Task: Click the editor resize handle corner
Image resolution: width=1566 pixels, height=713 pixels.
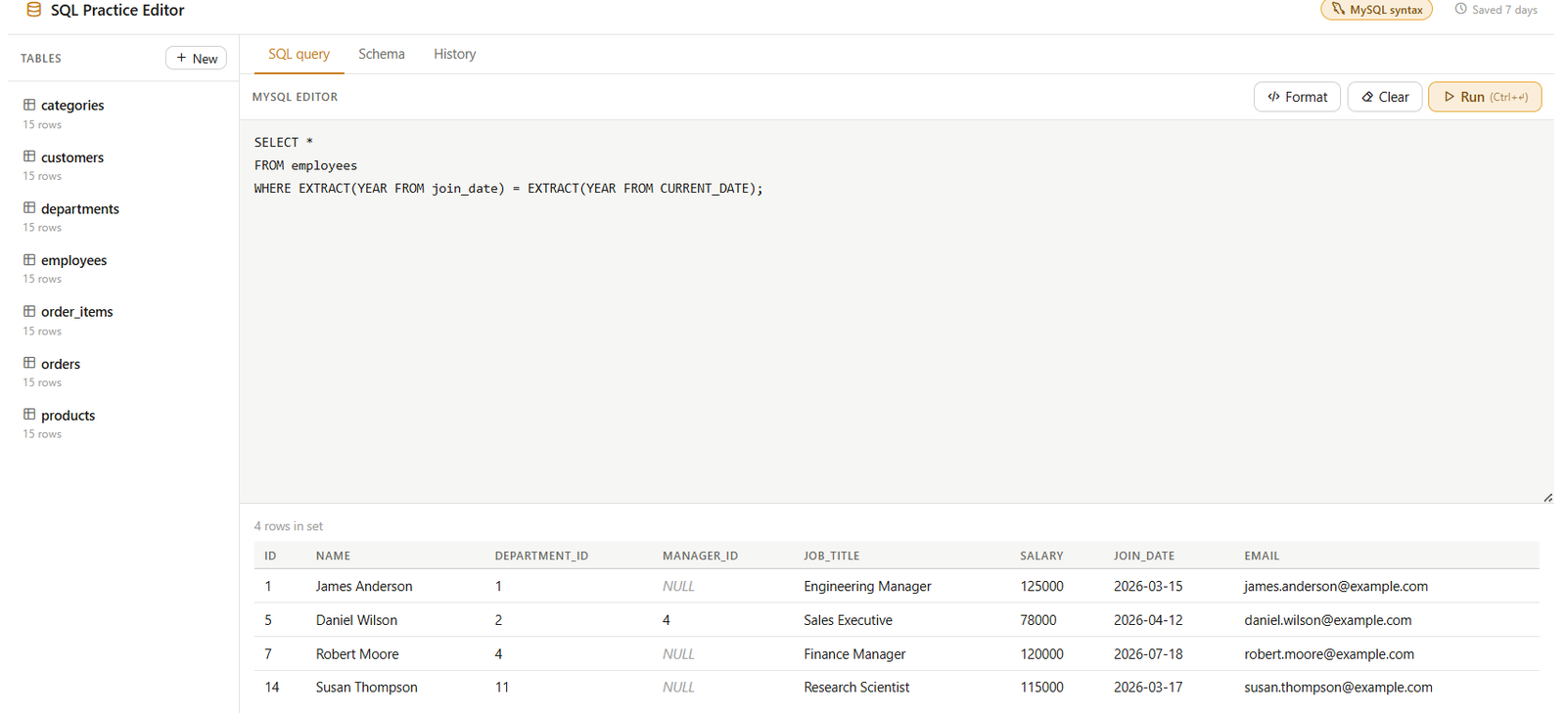Action: pos(1547,497)
